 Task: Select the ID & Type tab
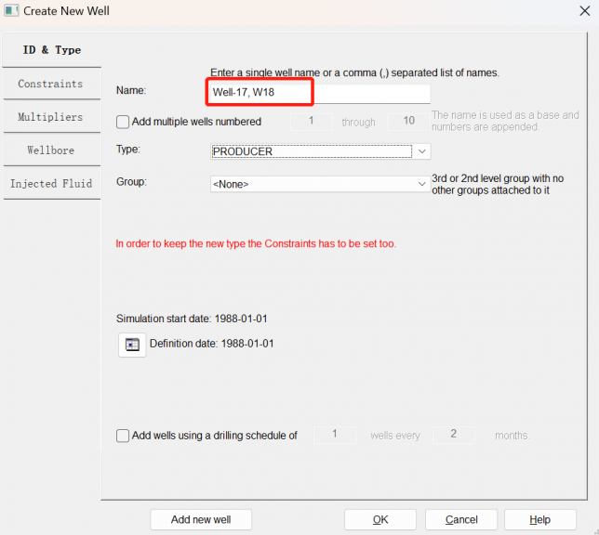tap(50, 50)
